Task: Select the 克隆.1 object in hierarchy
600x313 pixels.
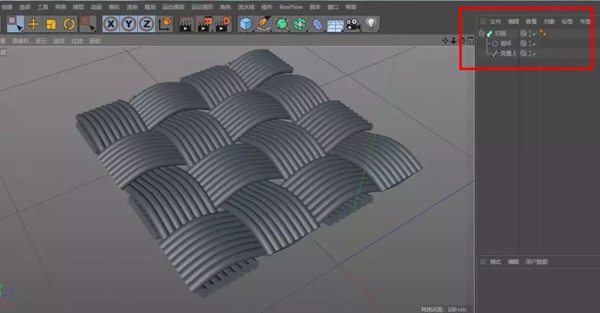Action: [508, 53]
